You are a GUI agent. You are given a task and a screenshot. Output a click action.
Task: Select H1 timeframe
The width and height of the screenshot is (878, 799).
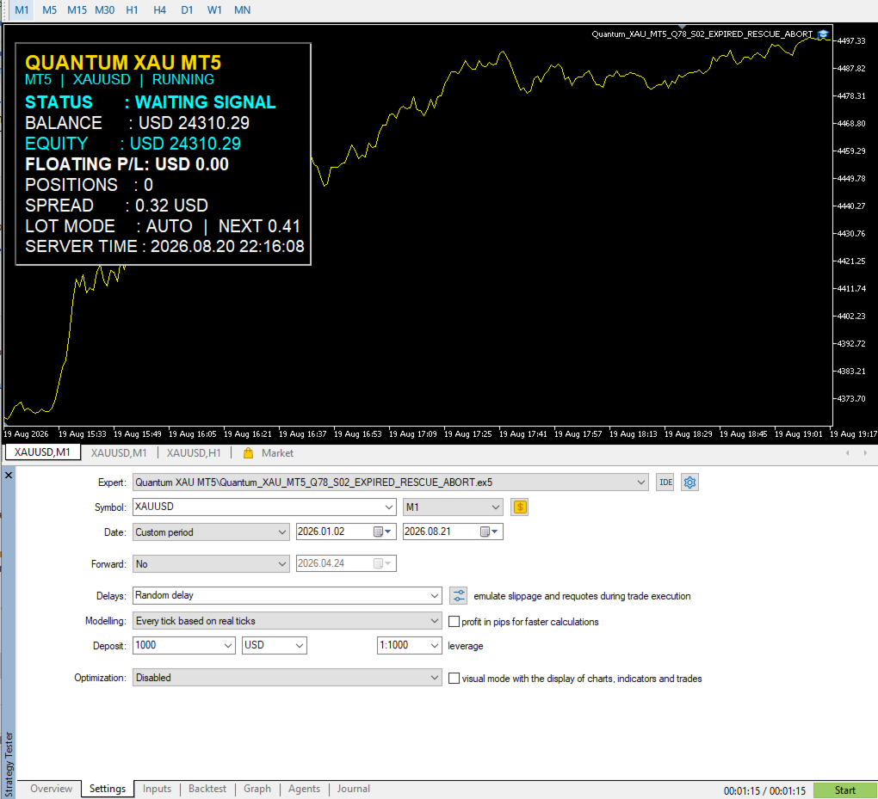[132, 10]
